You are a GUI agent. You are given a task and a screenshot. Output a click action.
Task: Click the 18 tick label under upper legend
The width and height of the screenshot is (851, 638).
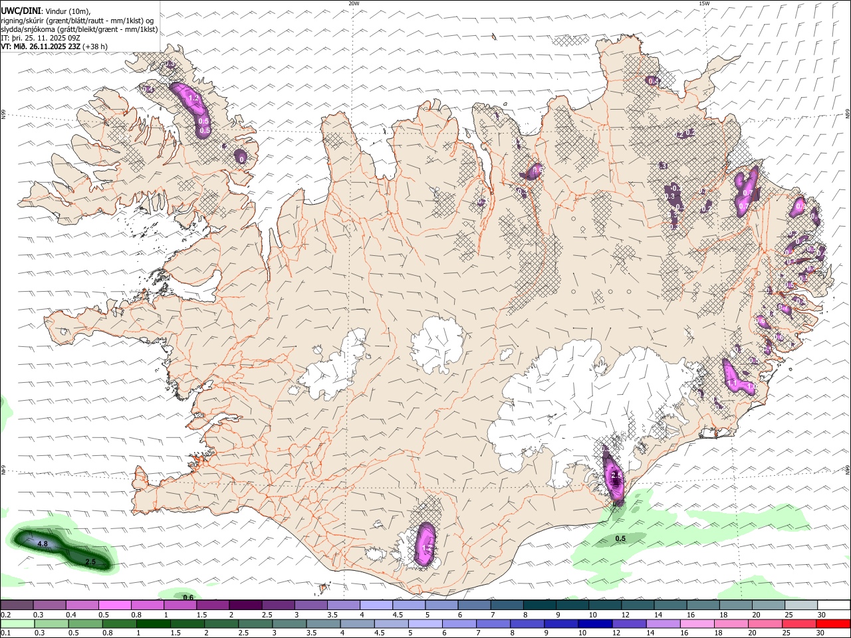[723, 615]
